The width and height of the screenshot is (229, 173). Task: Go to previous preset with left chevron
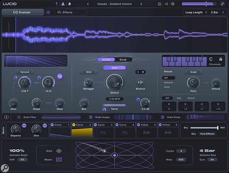click(x=88, y=4)
